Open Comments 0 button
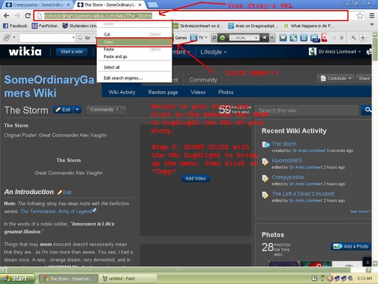 point(106,110)
